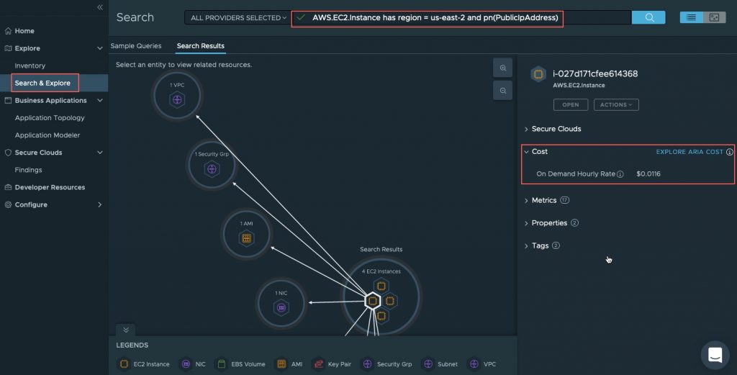Select the 1 AMI node
This screenshot has height=375, width=737.
pyautogui.click(x=246, y=235)
